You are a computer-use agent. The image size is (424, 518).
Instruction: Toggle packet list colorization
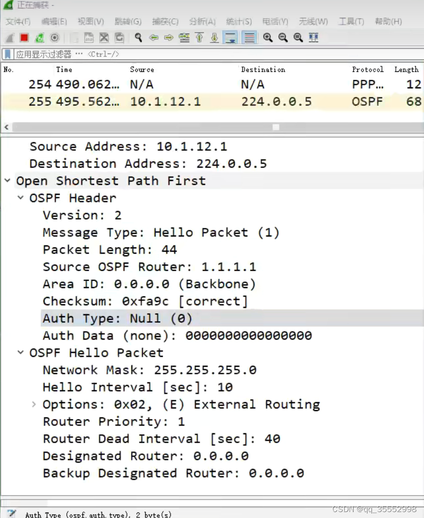(x=246, y=38)
